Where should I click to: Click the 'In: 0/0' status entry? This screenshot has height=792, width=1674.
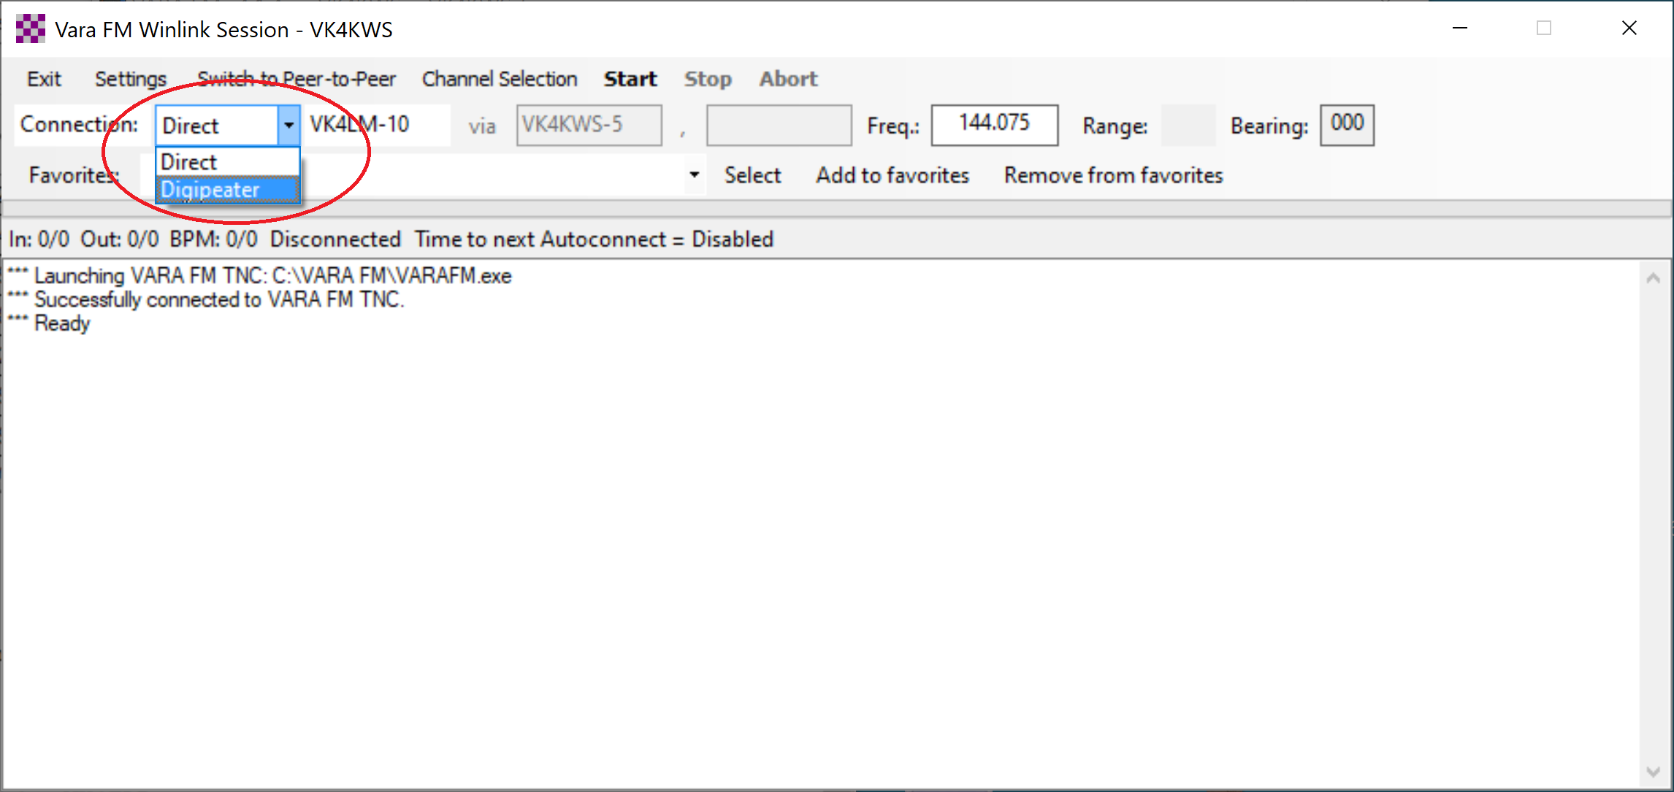(x=39, y=239)
